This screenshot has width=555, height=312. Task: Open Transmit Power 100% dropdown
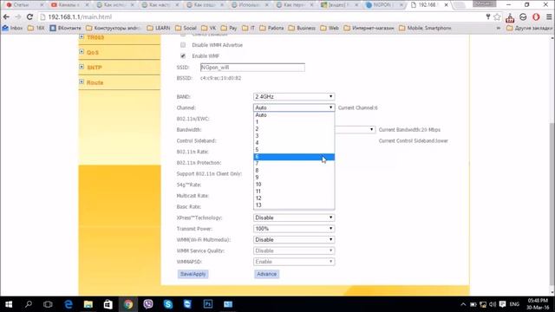[x=294, y=229]
